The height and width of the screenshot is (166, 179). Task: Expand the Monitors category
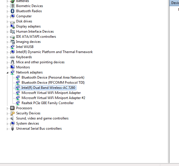coord(7,68)
